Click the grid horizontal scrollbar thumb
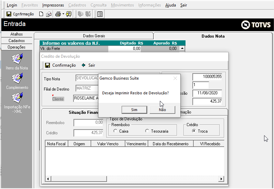This screenshot has width=274, height=189. click(x=79, y=179)
